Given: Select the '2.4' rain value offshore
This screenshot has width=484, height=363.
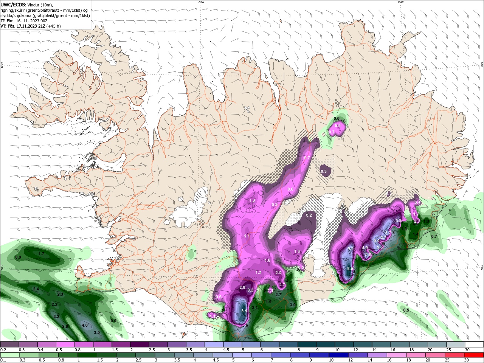Looking at the screenshot, I should point(36,289).
